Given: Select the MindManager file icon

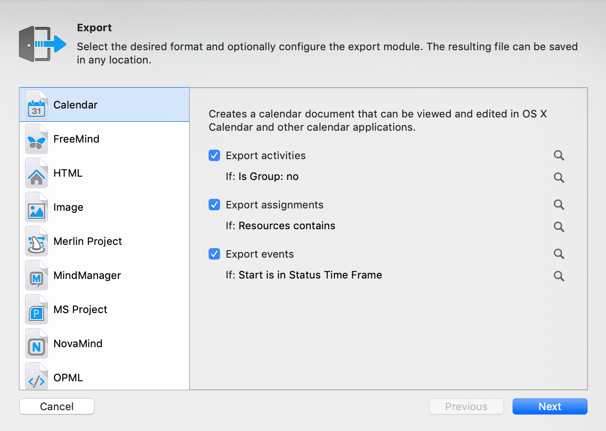Looking at the screenshot, I should point(37,275).
